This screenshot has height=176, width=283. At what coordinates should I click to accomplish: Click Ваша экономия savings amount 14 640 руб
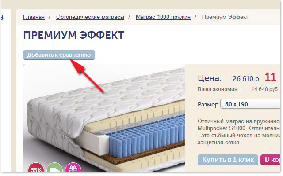click(x=264, y=89)
